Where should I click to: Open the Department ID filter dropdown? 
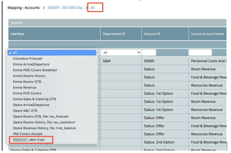(121, 52)
